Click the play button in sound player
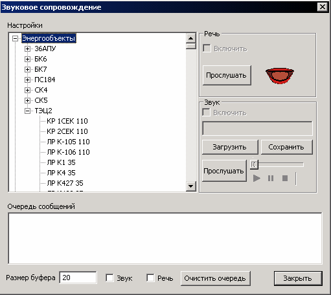The image size is (331, 295). pyautogui.click(x=257, y=179)
